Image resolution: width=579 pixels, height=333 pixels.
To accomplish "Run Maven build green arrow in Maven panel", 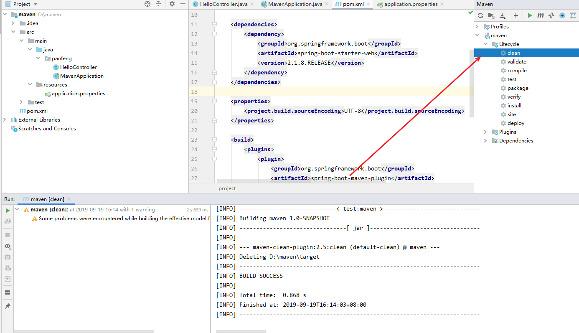I will 530,15.
